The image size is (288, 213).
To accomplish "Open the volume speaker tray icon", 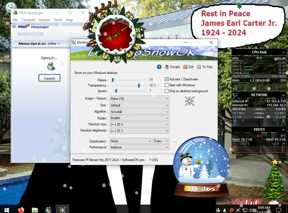I will pos(251,210).
